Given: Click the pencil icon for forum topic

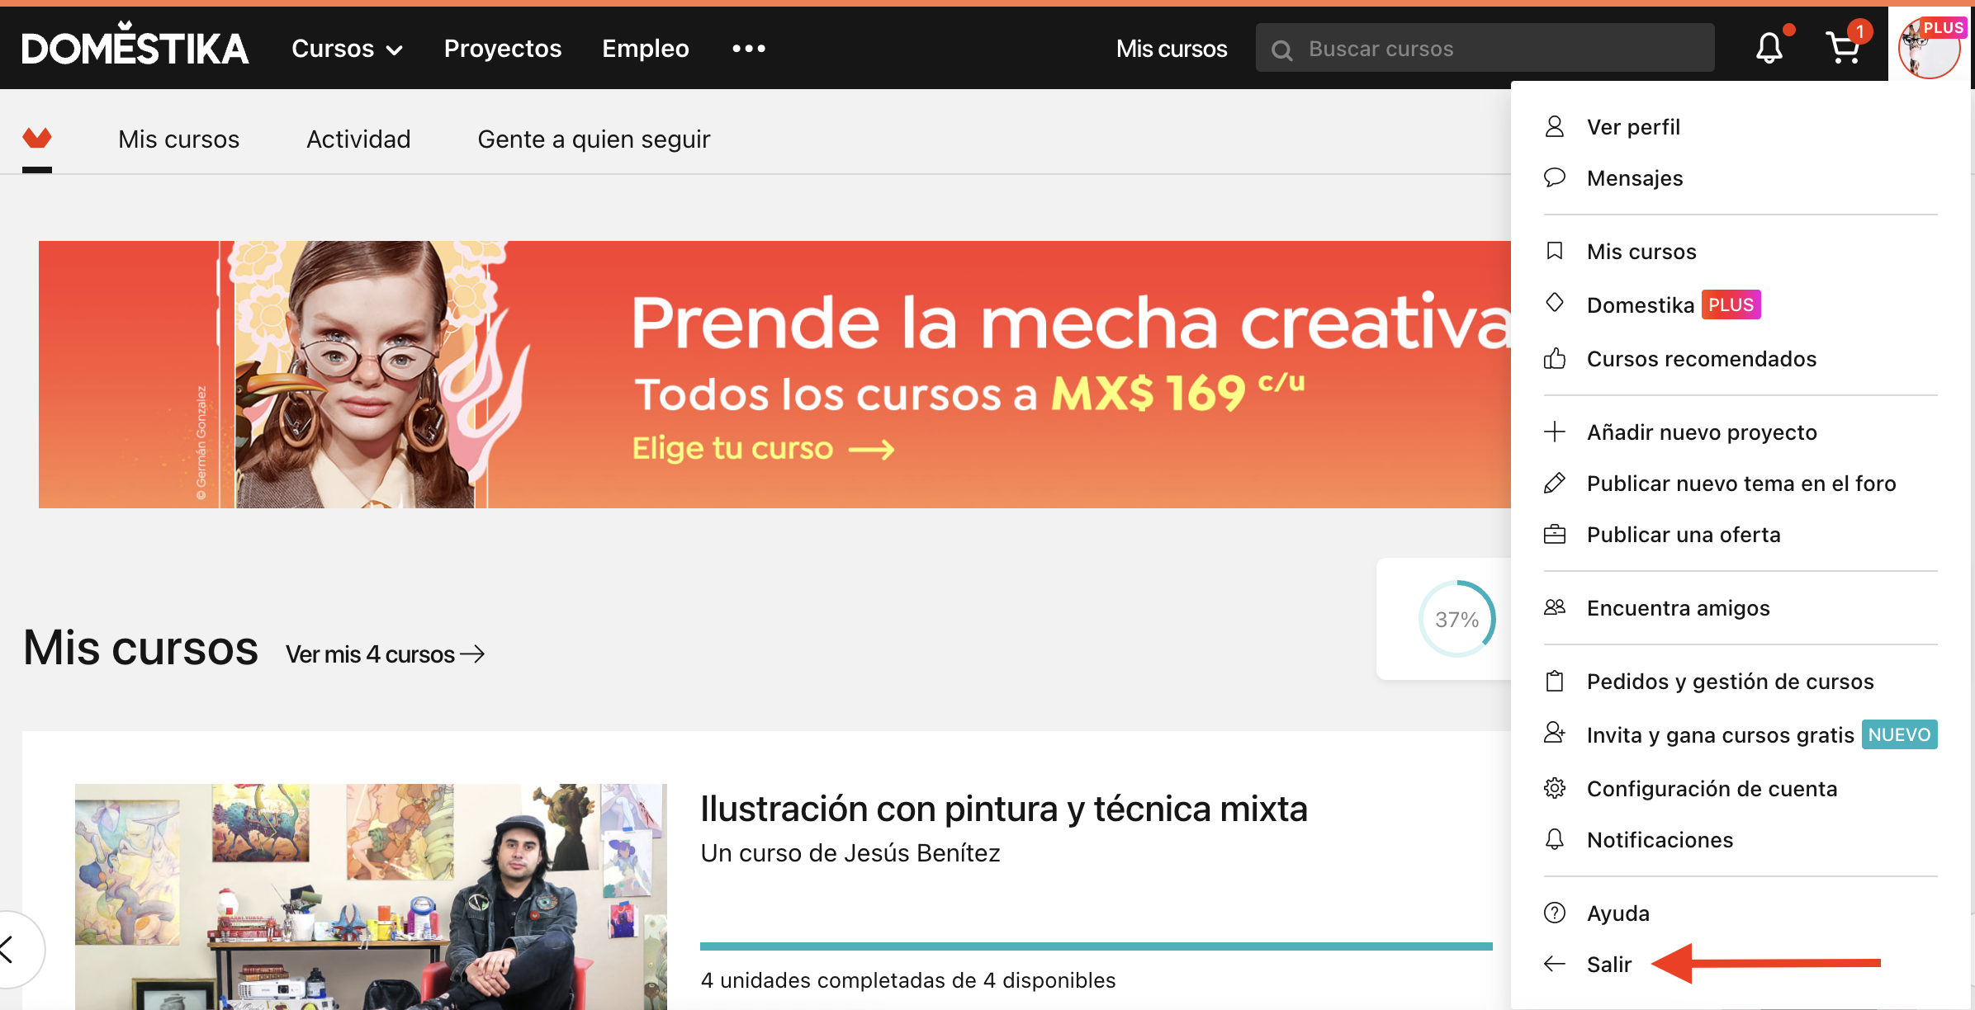Looking at the screenshot, I should (x=1555, y=483).
